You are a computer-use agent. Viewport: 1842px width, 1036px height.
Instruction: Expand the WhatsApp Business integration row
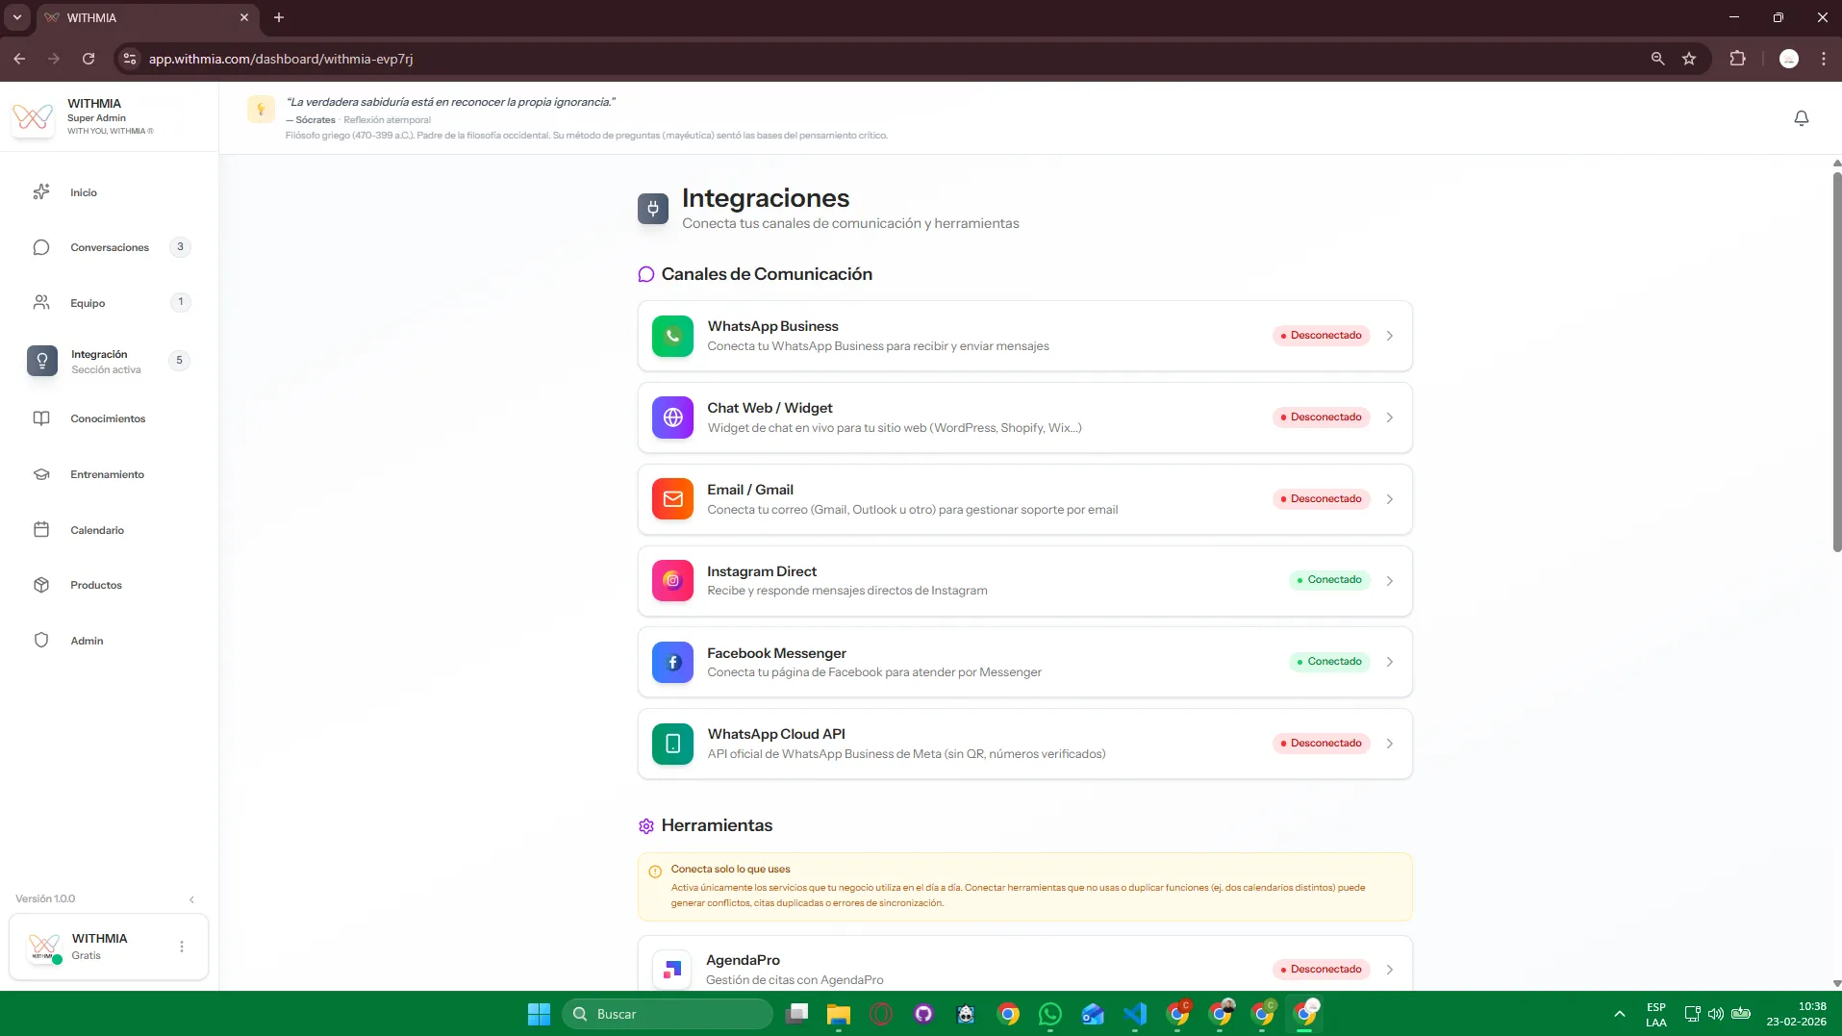click(x=1389, y=335)
